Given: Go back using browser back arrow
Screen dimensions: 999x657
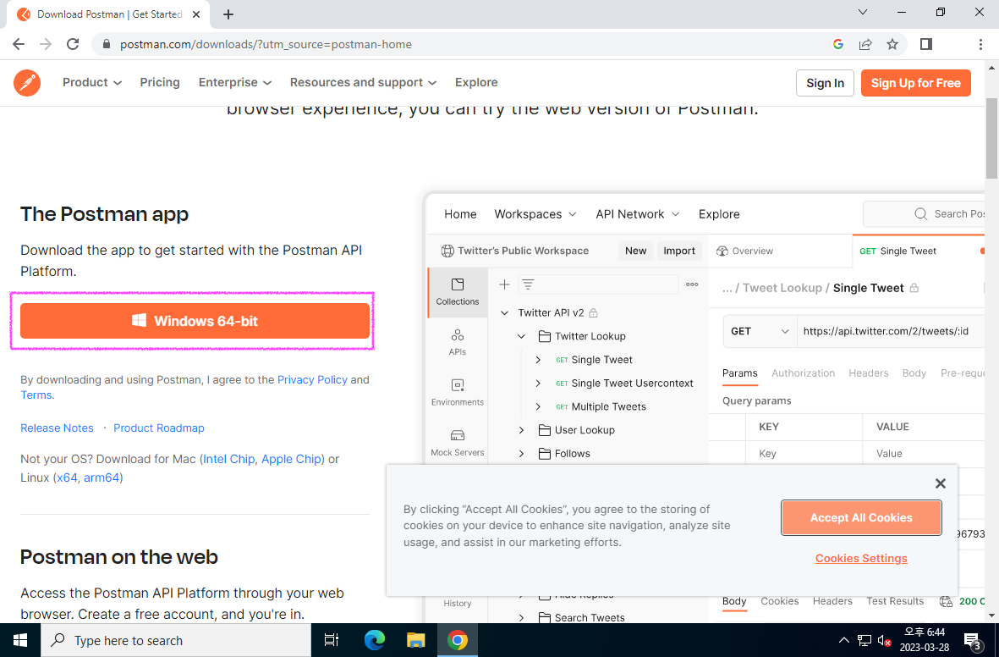Looking at the screenshot, I should click(19, 44).
